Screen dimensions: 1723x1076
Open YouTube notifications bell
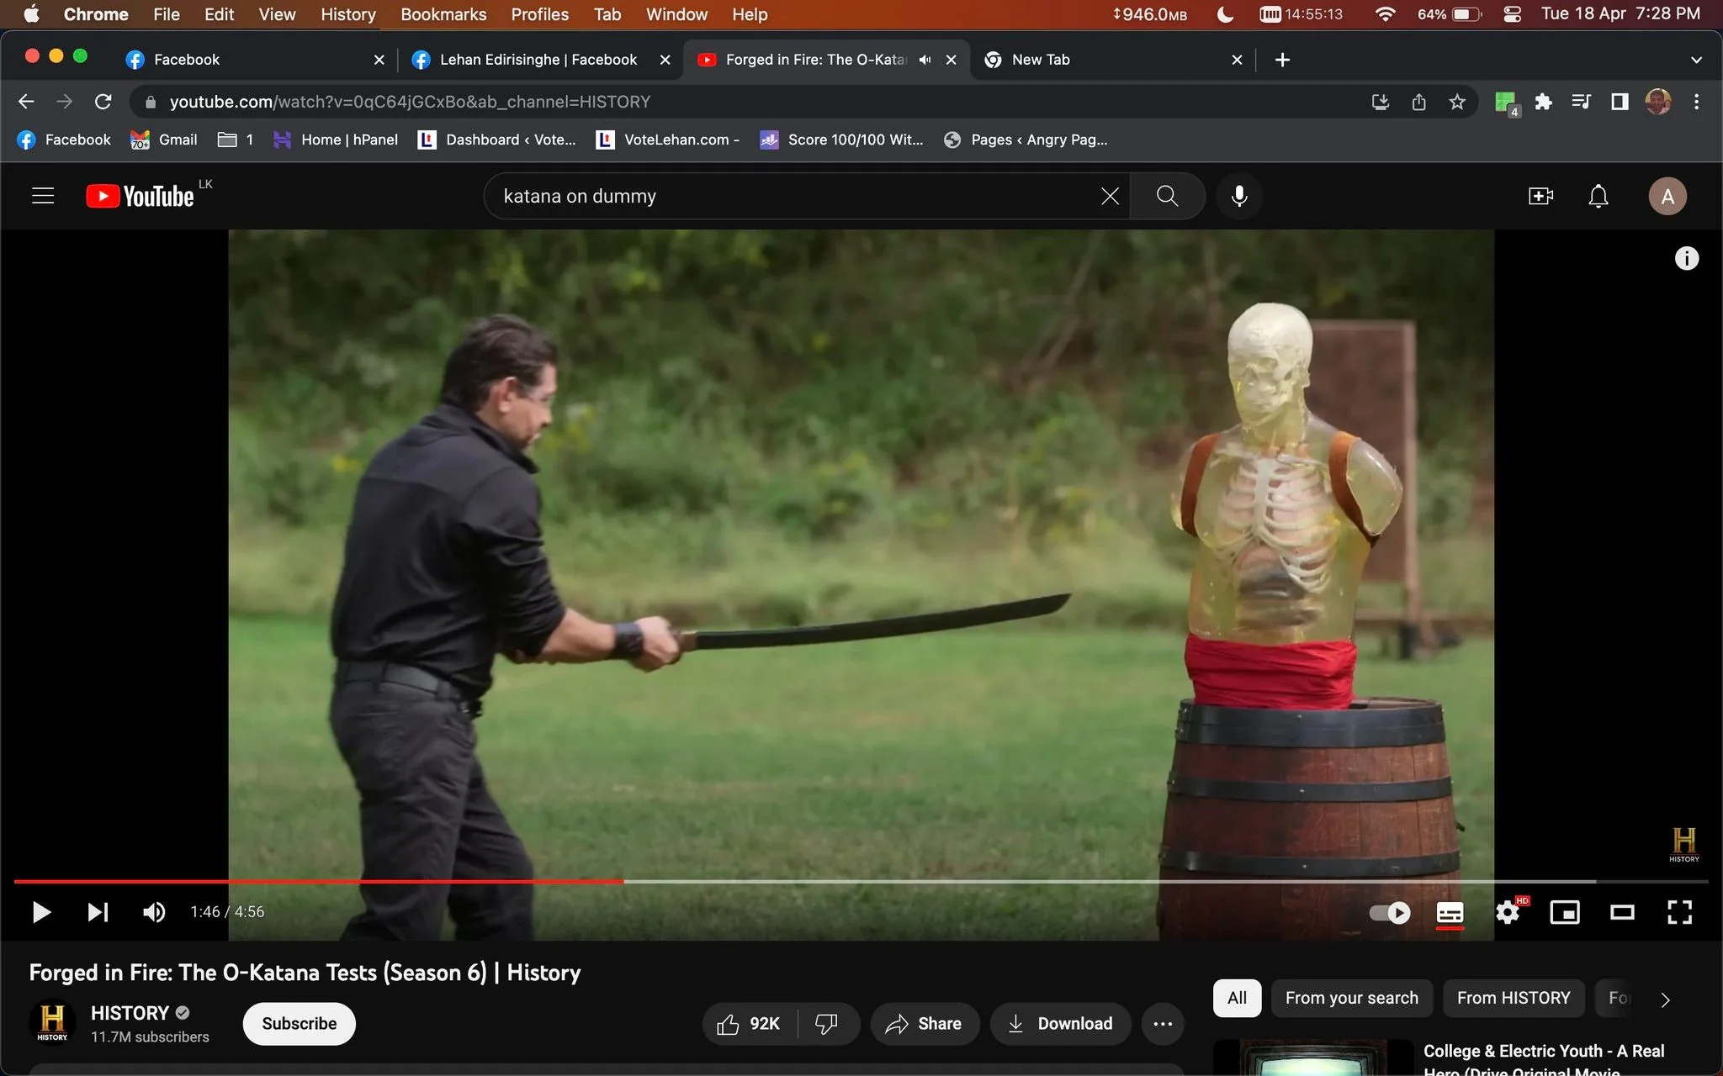coord(1598,196)
